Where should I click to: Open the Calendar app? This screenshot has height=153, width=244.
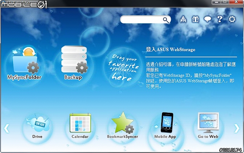coord(80,126)
